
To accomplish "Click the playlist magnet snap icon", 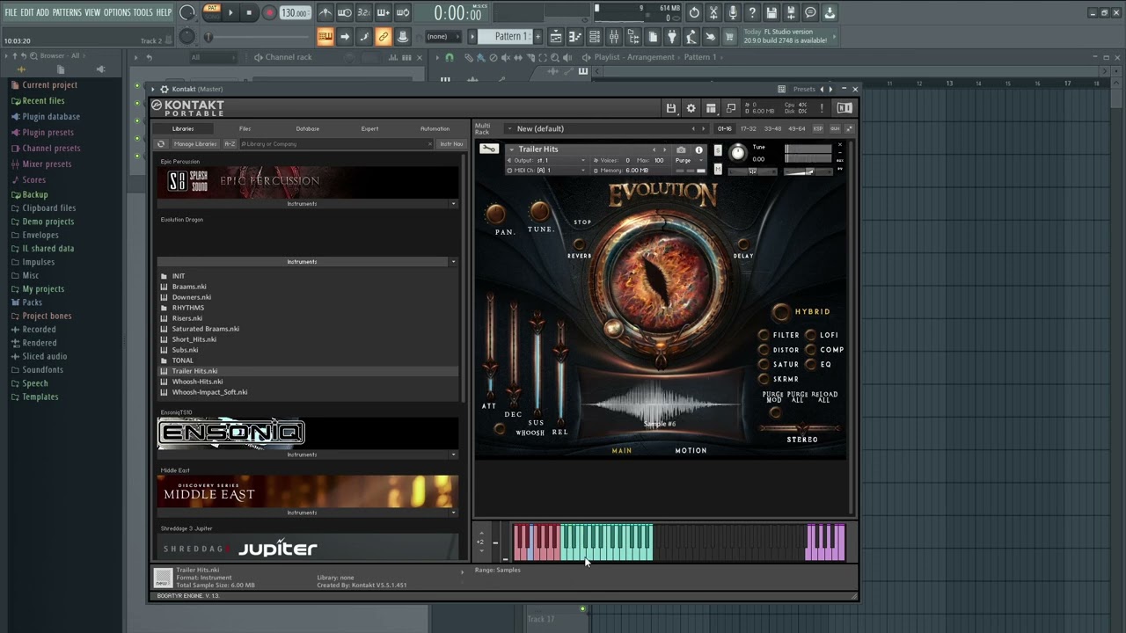I will coord(450,57).
